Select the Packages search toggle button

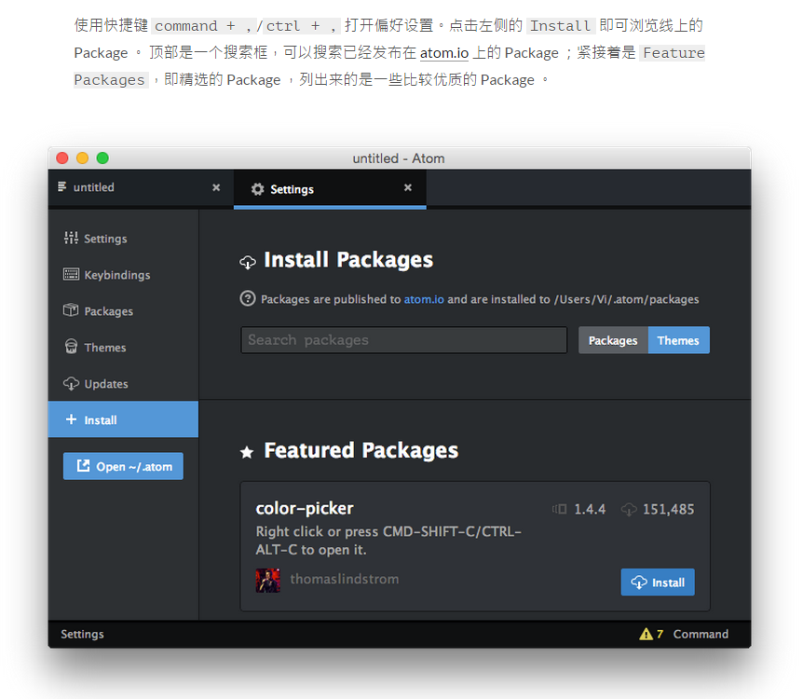tap(613, 340)
